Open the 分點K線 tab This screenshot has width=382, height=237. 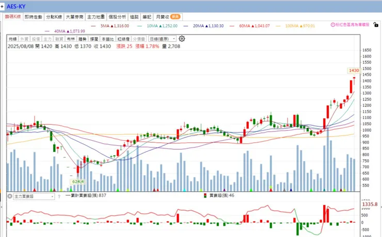click(x=54, y=17)
